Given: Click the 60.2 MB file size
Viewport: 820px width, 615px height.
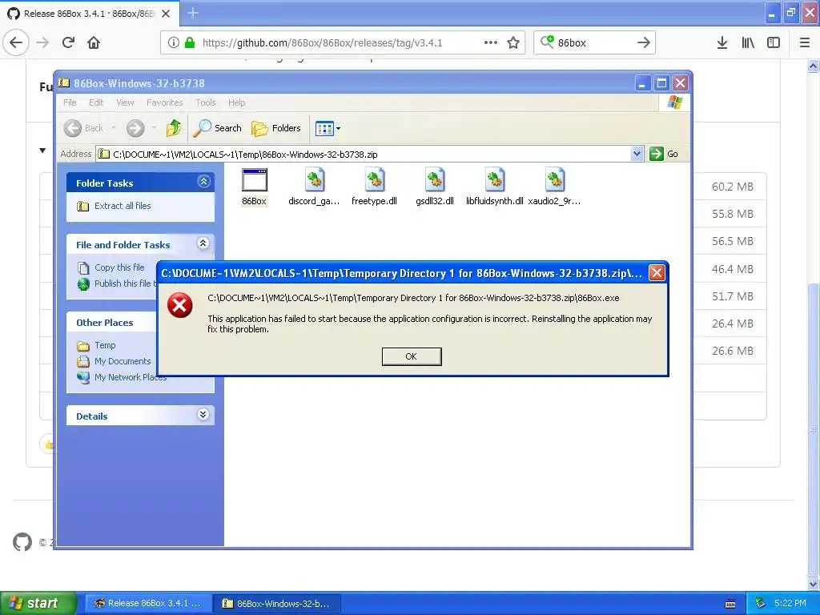Looking at the screenshot, I should click(732, 187).
